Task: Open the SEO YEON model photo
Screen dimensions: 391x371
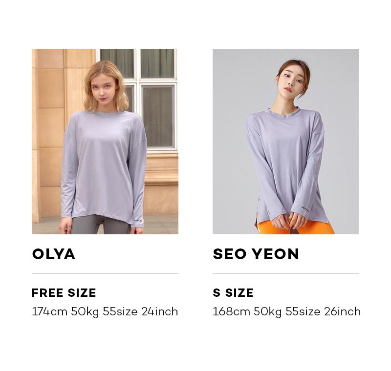Action: click(x=286, y=142)
